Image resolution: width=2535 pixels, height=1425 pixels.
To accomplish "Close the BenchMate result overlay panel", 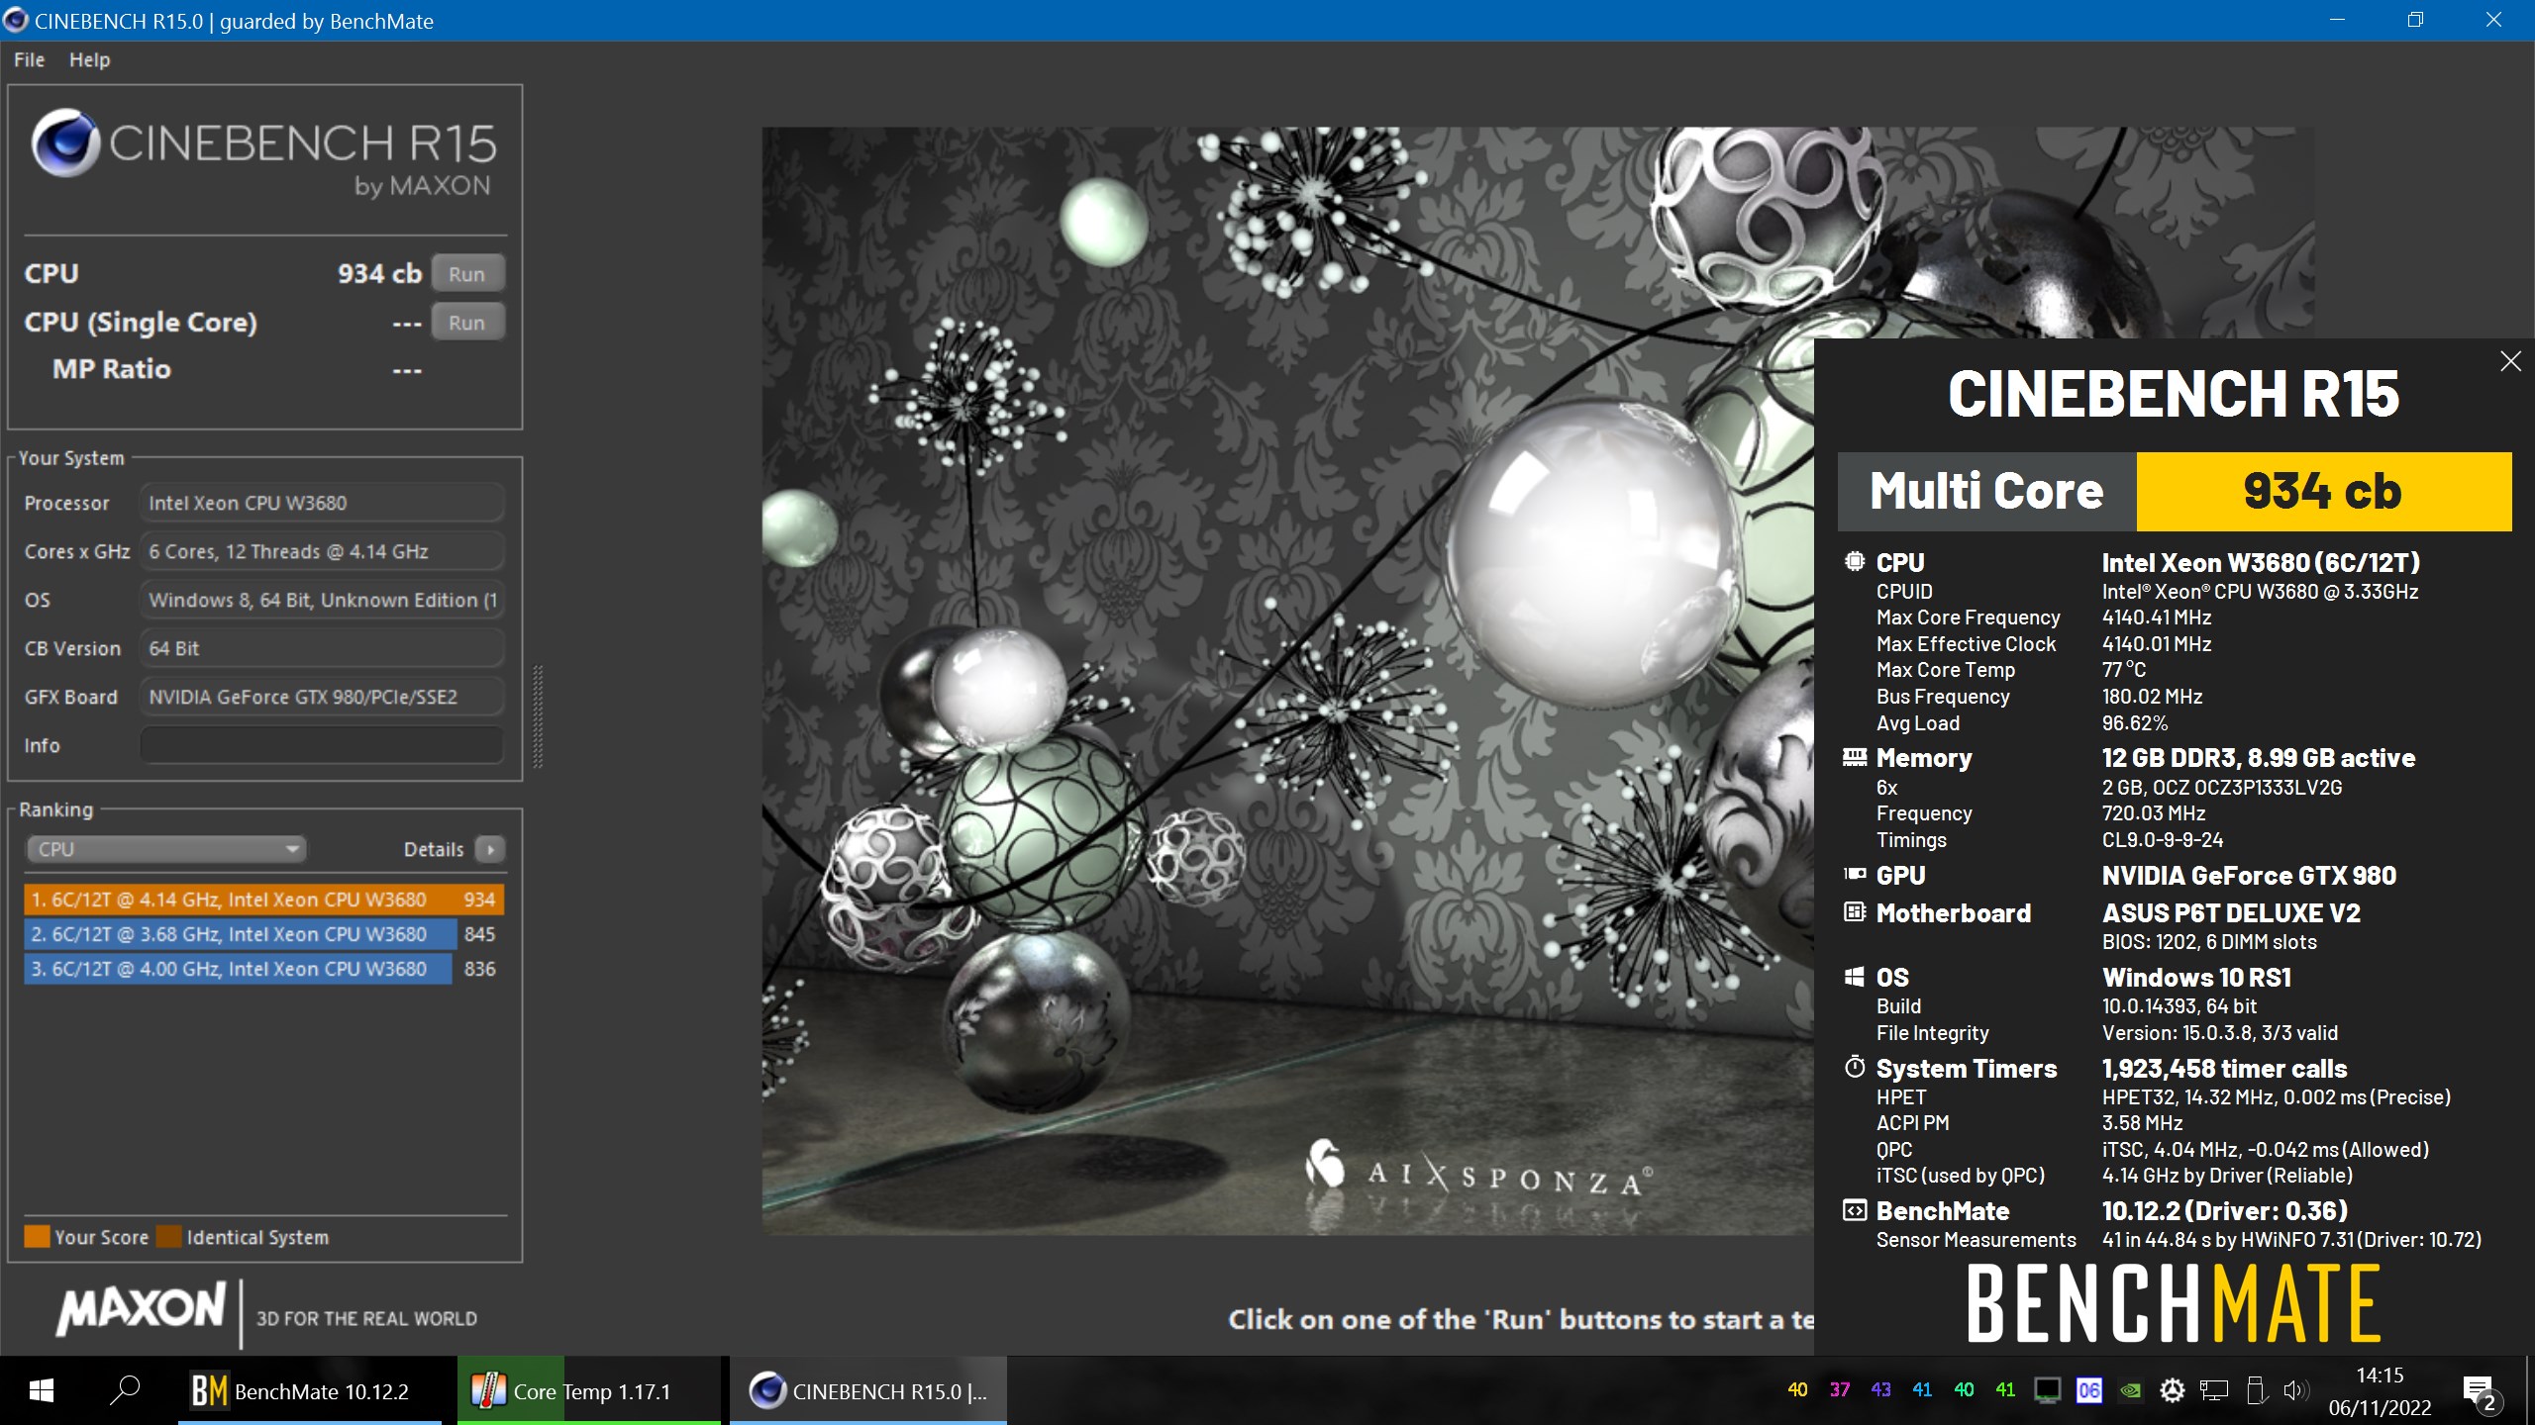I will pos(2510,361).
